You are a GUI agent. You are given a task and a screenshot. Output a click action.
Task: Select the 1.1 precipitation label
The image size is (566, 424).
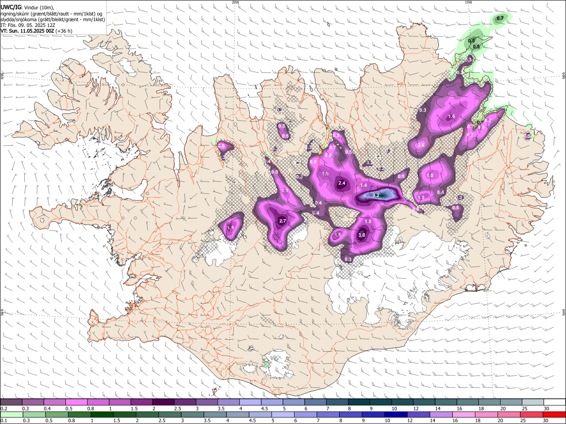click(x=285, y=191)
